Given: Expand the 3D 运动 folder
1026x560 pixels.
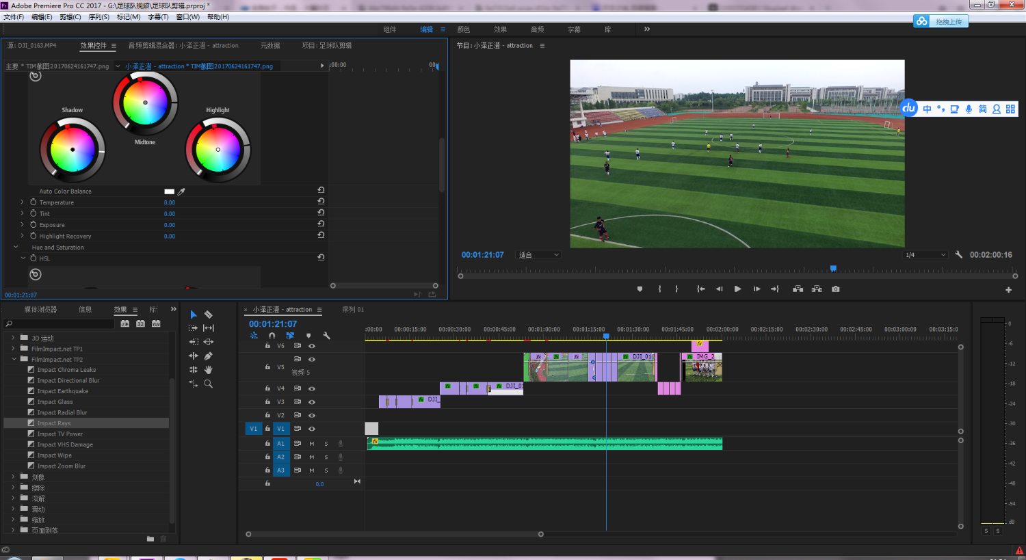Looking at the screenshot, I should [x=13, y=338].
